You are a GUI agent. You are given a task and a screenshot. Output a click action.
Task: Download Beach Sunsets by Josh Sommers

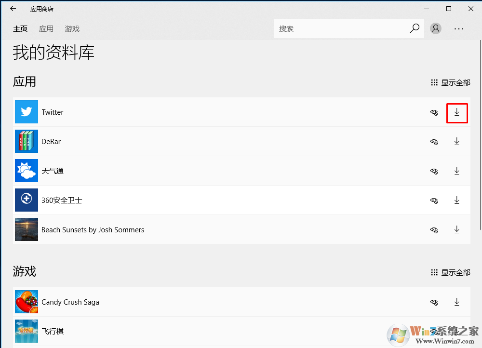tap(457, 229)
